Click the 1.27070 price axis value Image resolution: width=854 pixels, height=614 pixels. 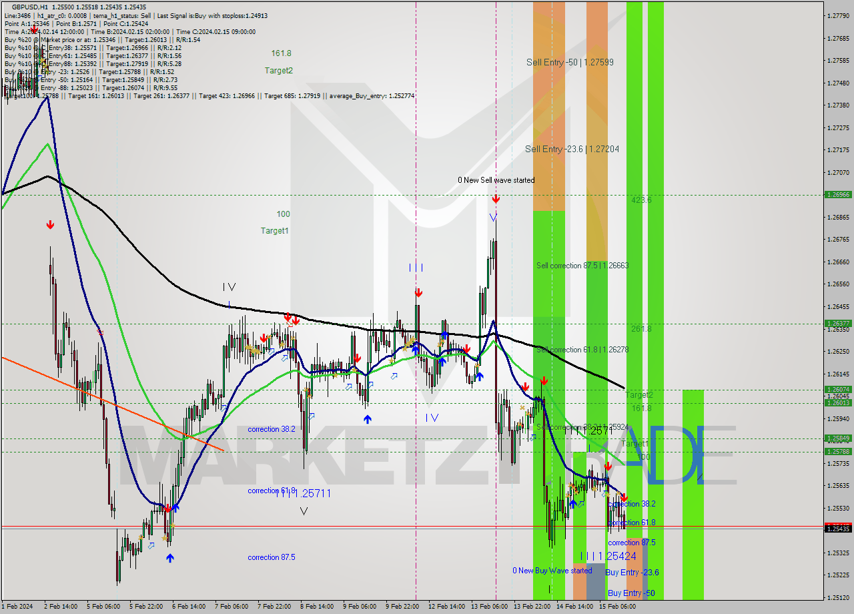pyautogui.click(x=838, y=172)
